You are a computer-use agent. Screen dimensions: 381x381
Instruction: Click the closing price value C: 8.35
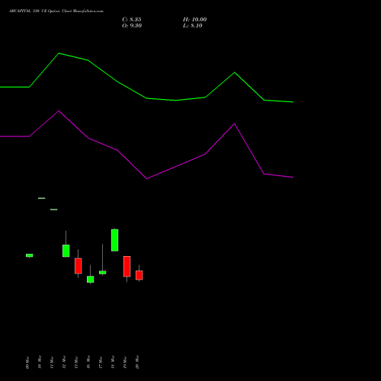coord(132,20)
